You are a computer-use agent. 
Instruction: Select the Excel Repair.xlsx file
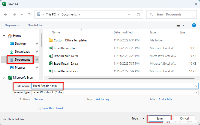[x=64, y=48]
